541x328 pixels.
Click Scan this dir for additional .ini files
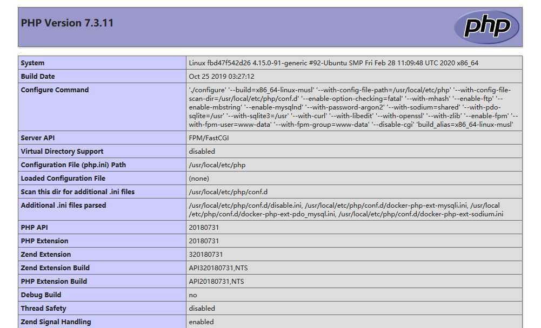[78, 192]
